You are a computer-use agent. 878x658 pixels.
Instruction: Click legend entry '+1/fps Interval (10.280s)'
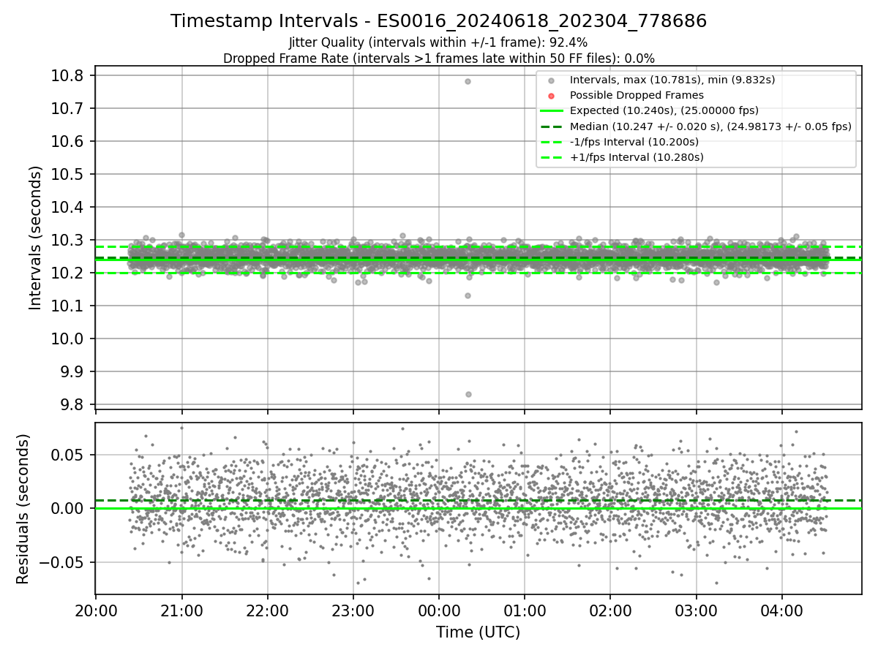637,157
